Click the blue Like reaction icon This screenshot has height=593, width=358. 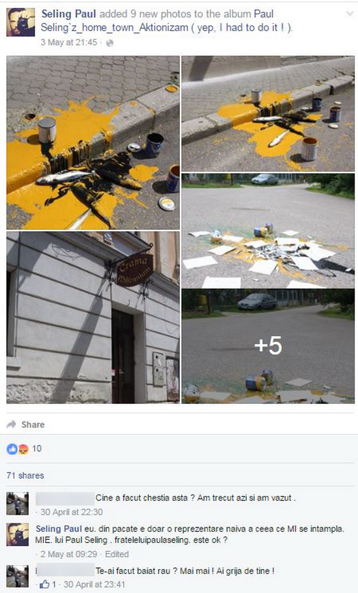coord(11,449)
